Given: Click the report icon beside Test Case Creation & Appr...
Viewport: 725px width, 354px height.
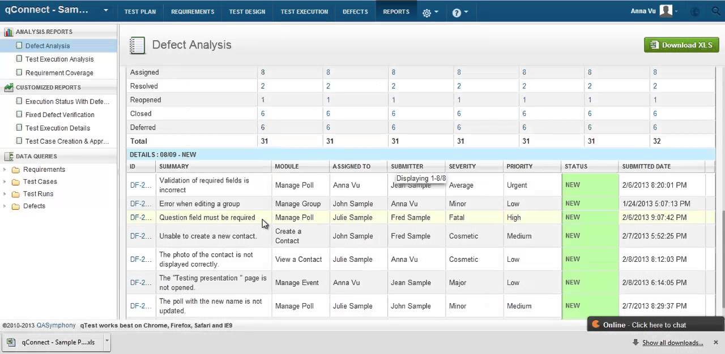Looking at the screenshot, I should 19,141.
